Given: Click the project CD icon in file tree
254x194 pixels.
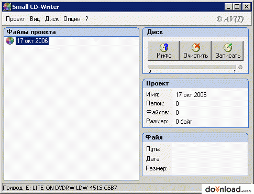Looking at the screenshot, I should tap(10, 41).
